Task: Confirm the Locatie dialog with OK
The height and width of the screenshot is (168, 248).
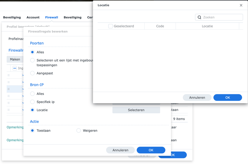Action: coord(228,97)
